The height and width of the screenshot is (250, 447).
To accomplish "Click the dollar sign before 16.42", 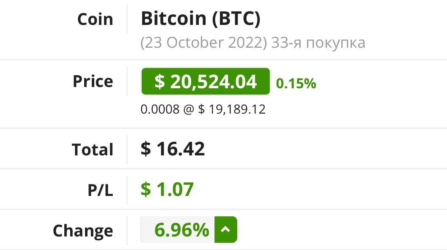I will point(146,149).
